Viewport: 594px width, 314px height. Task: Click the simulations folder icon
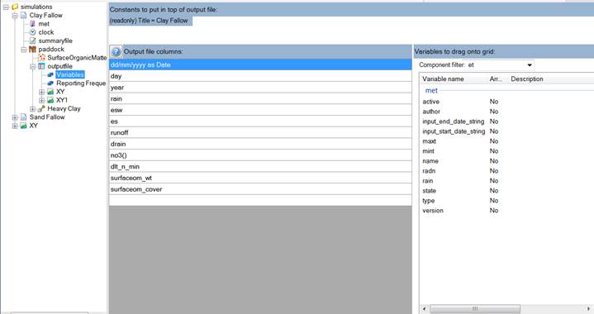[15, 7]
